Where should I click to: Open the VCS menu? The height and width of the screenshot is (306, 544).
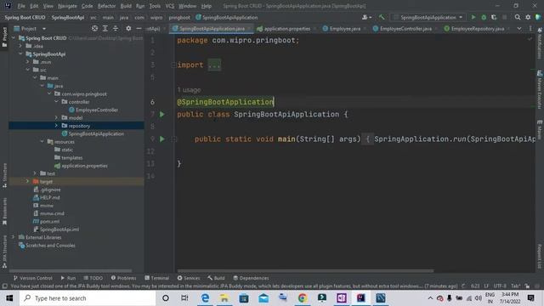tap(170, 6)
